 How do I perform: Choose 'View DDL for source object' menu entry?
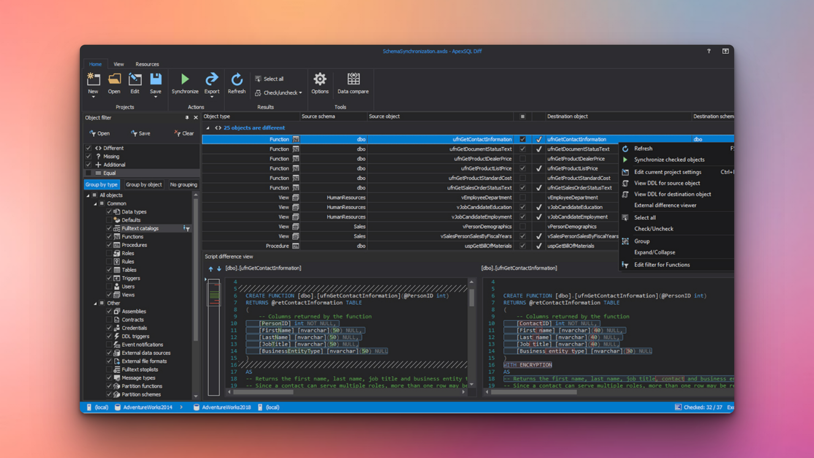667,183
